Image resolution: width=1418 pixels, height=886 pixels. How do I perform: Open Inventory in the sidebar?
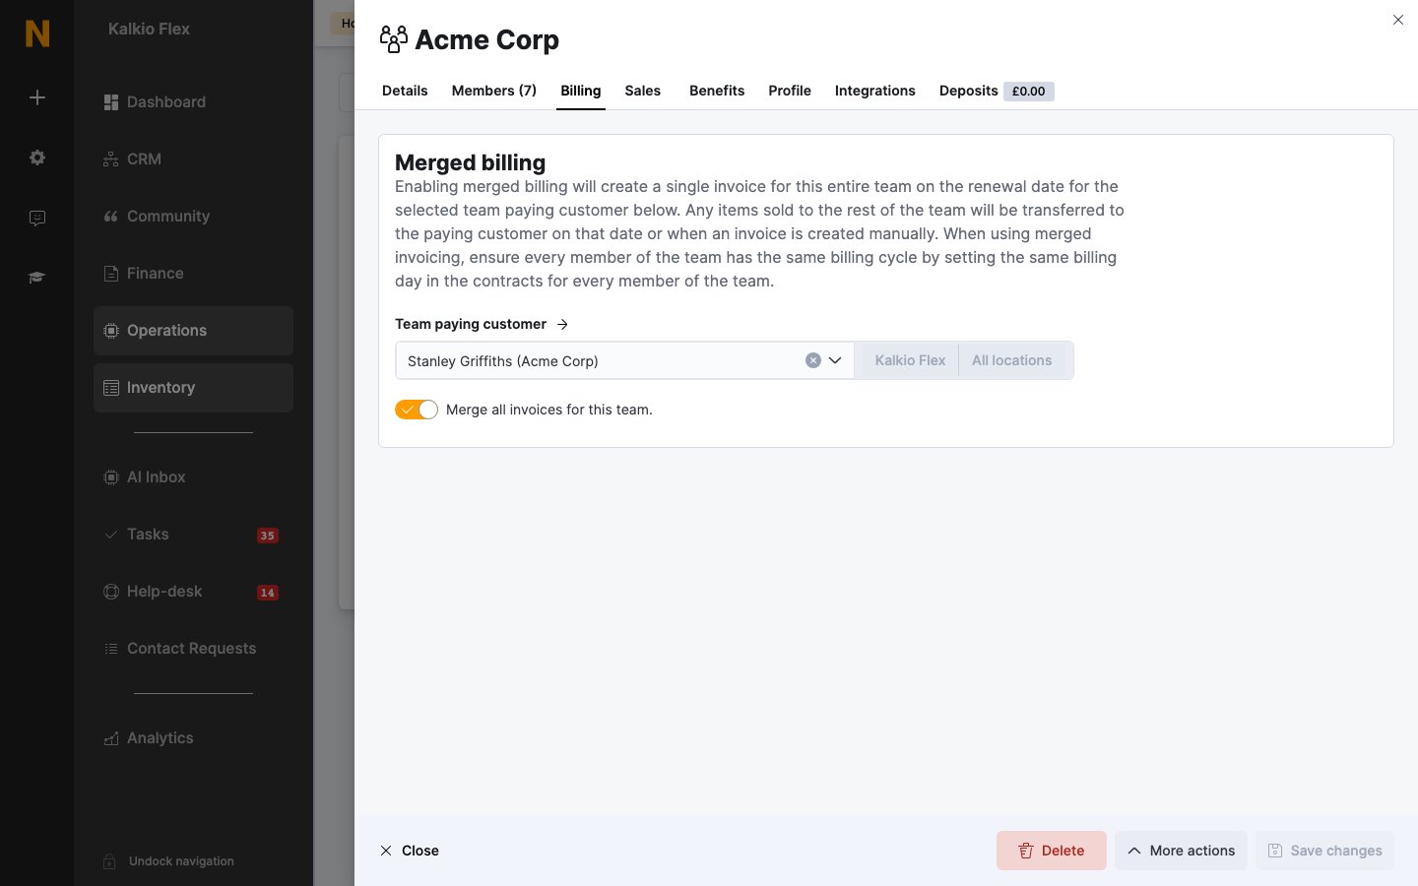193,388
